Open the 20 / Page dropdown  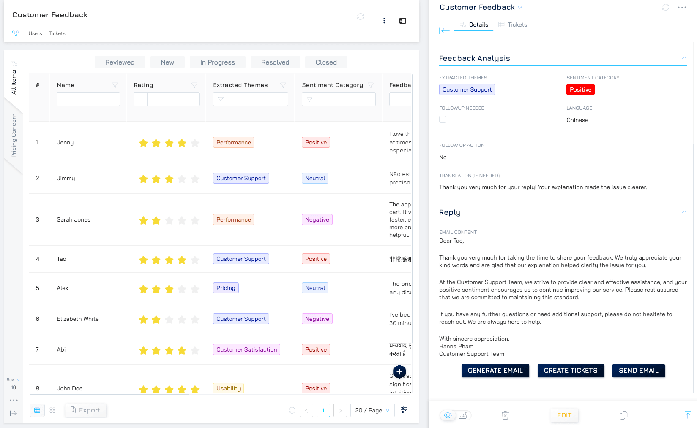(372, 410)
